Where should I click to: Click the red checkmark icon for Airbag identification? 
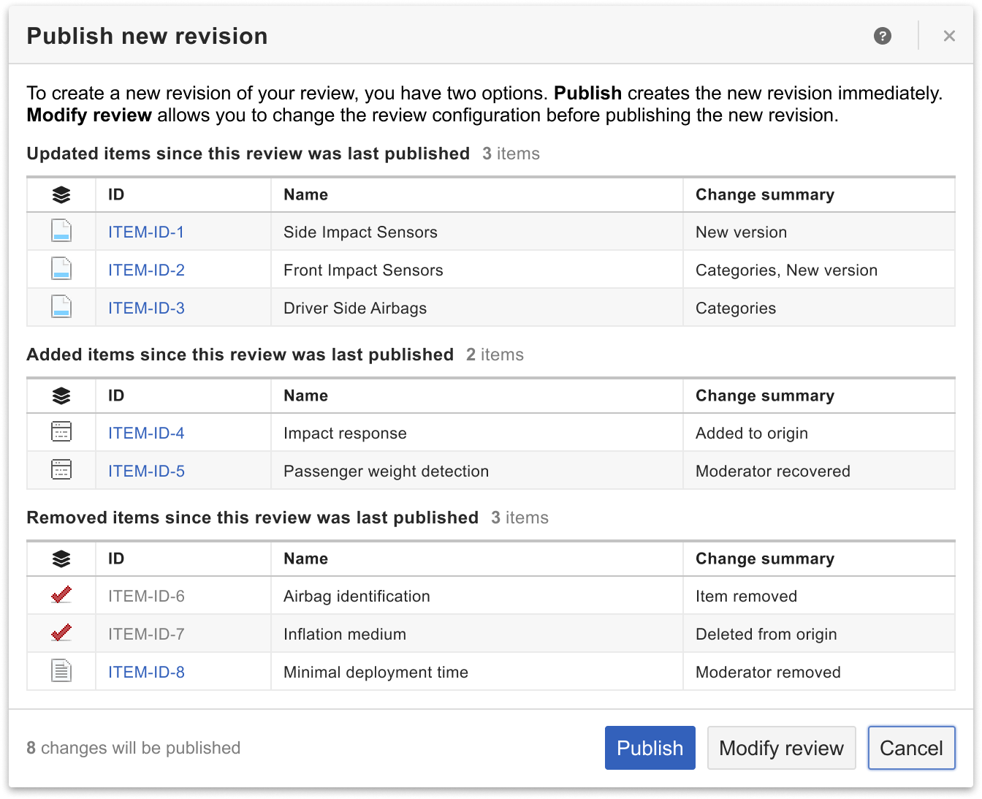[x=61, y=596]
